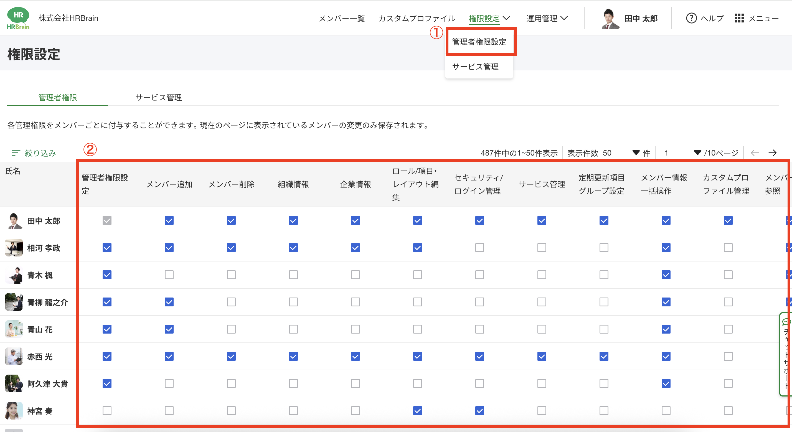This screenshot has width=792, height=432.
Task: Click 赤西 光 member thumbnail
Action: [14, 356]
